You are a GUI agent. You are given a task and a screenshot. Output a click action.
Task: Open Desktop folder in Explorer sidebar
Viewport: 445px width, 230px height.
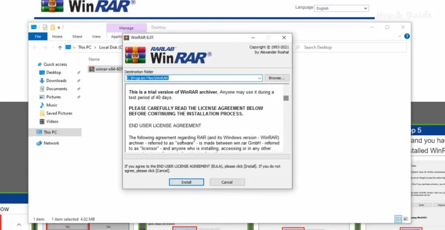(54, 72)
